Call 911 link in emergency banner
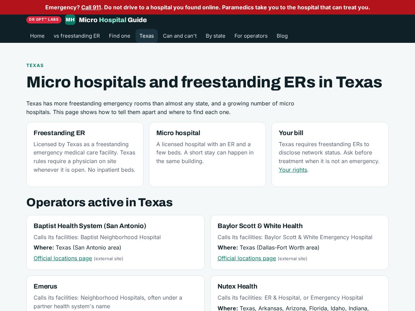 [x=91, y=7]
